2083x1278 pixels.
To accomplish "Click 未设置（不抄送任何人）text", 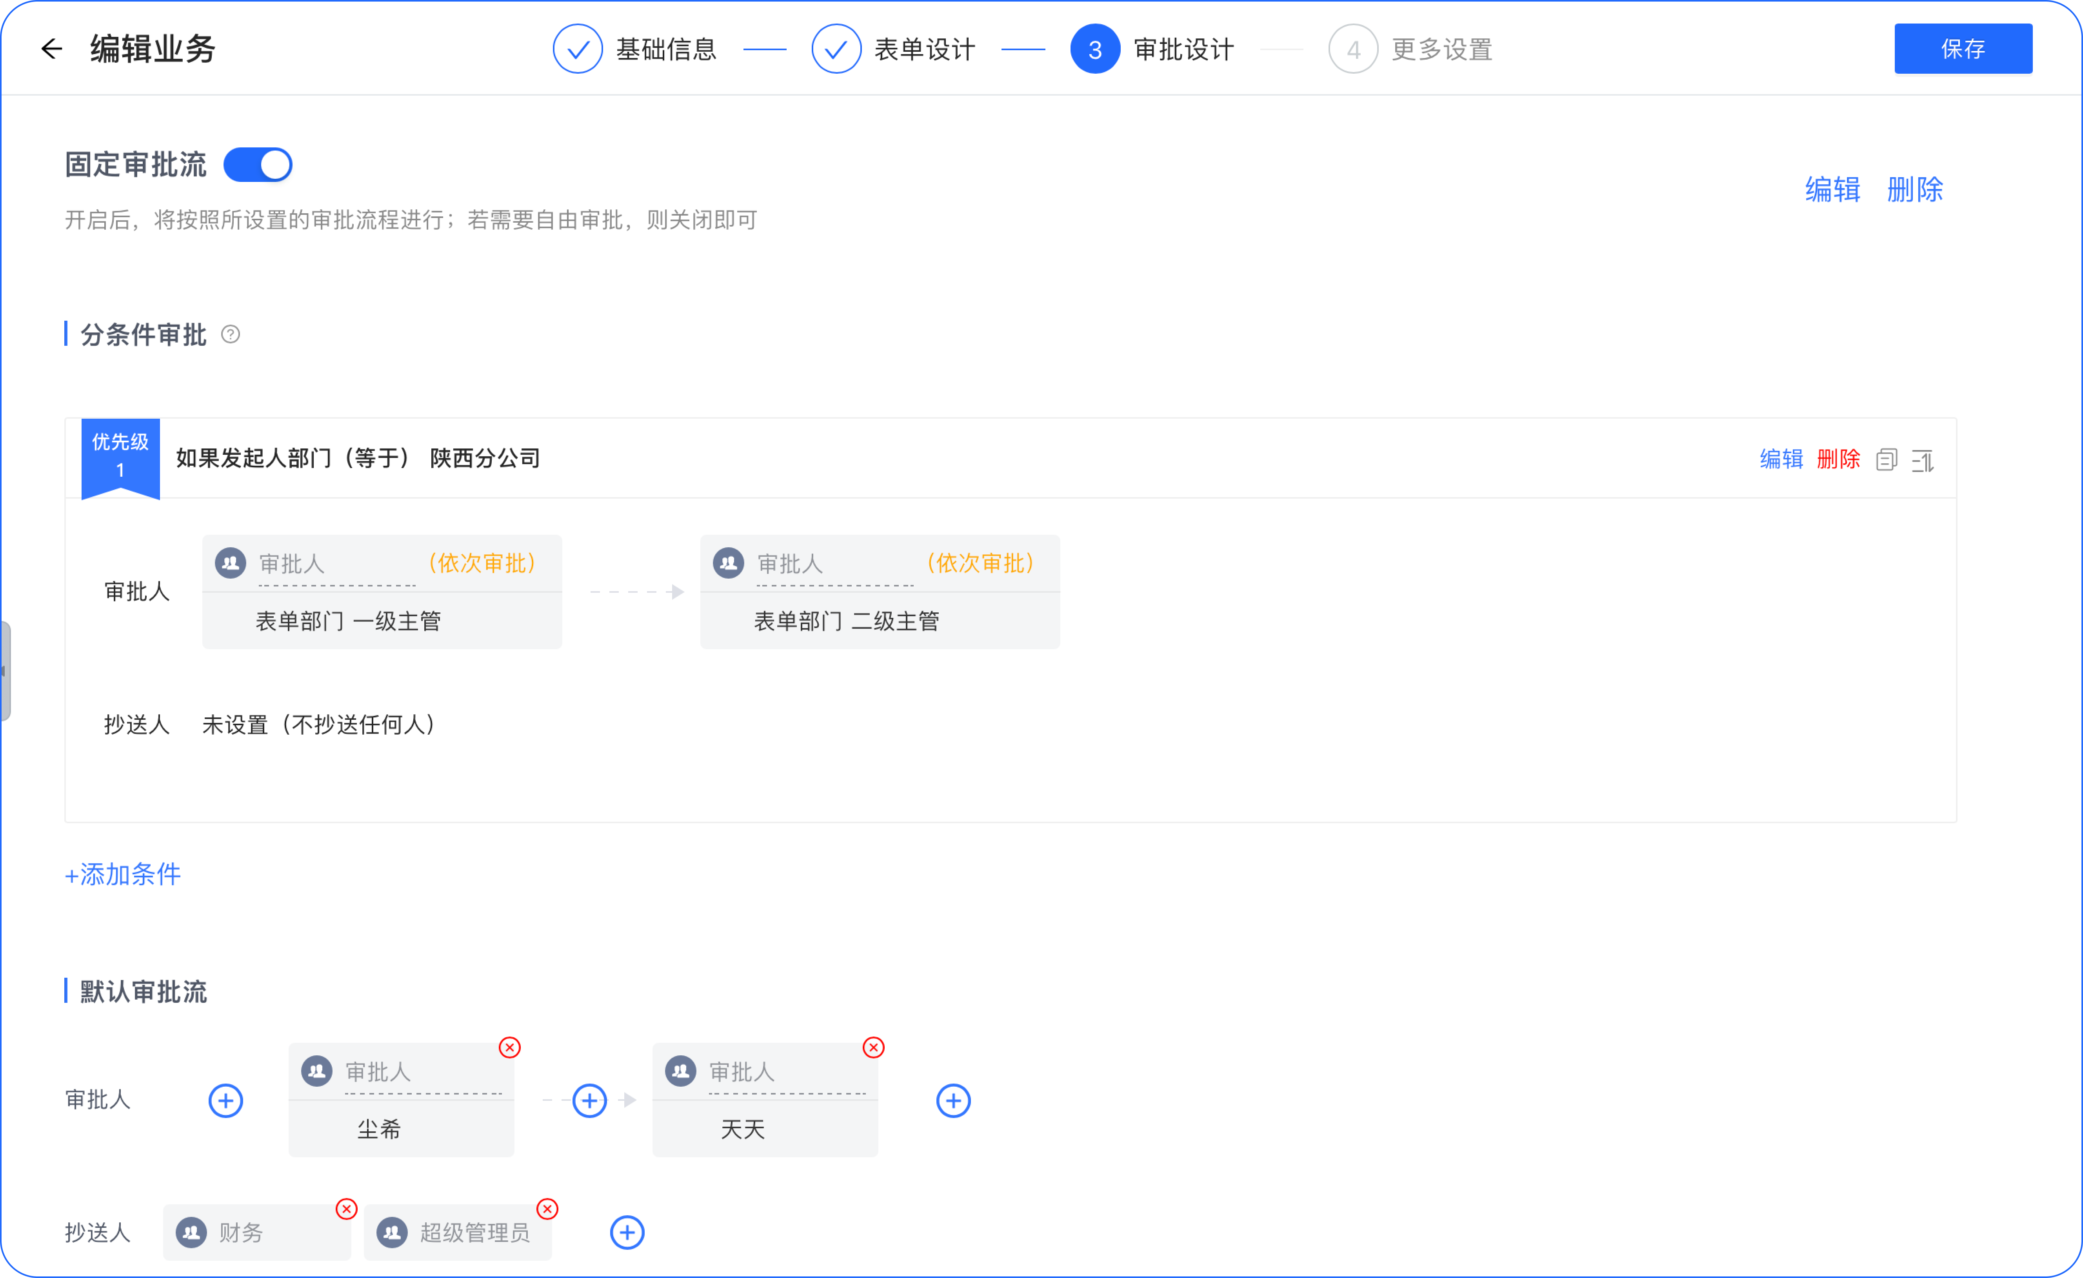I will [320, 724].
